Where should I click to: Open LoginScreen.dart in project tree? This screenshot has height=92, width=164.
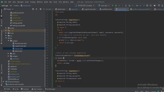click(x=20, y=46)
